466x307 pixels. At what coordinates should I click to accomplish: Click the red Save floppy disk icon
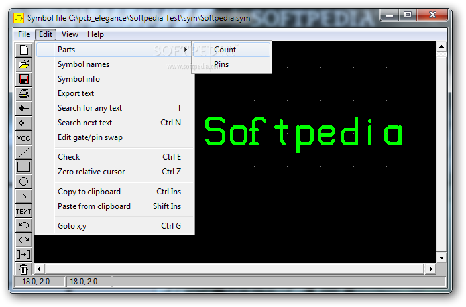coord(23,79)
